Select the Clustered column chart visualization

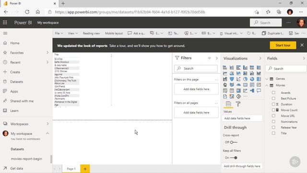click(x=245, y=67)
